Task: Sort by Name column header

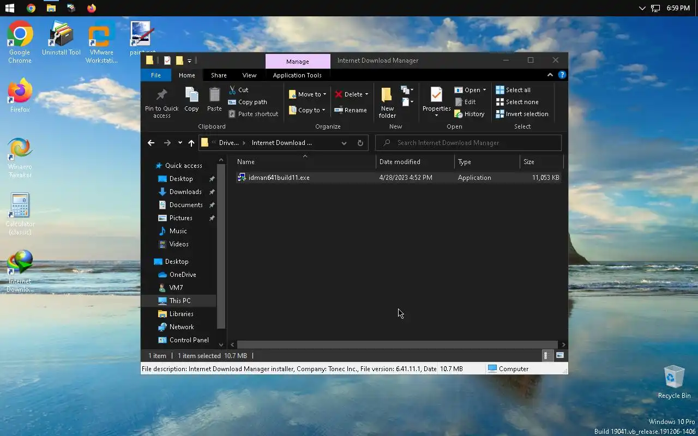Action: click(305, 162)
